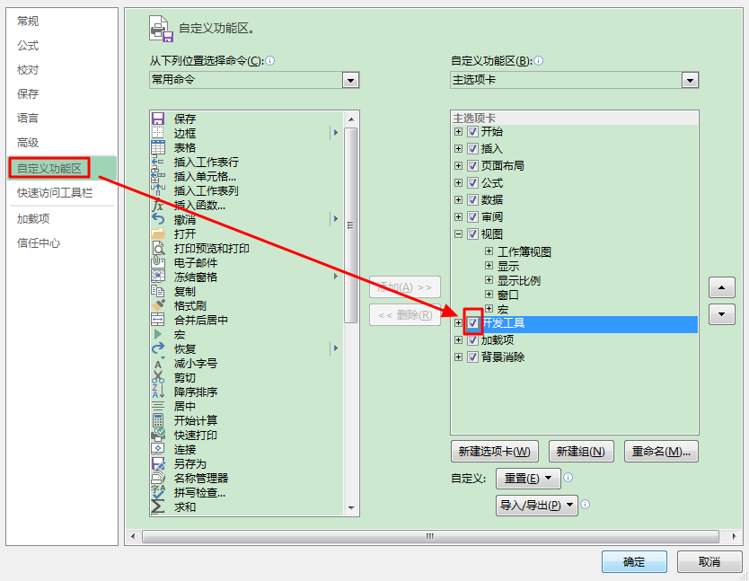Open the 重置(E) dropdown button
The image size is (749, 581).
pos(528,479)
